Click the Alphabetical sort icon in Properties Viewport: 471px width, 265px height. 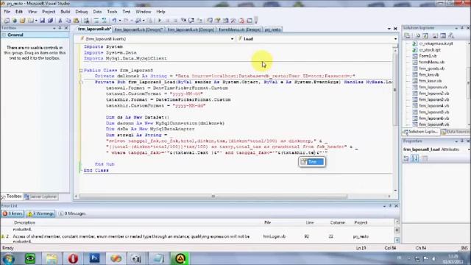click(x=415, y=158)
